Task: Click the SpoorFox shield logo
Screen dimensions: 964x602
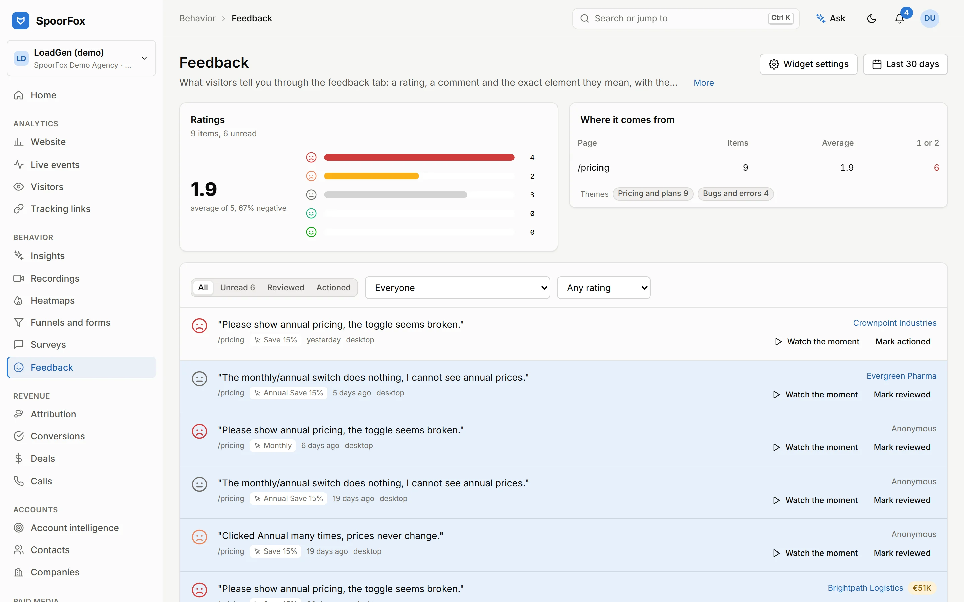Action: pyautogui.click(x=21, y=21)
